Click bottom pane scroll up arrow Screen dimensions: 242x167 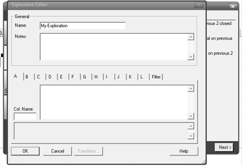click(191, 126)
